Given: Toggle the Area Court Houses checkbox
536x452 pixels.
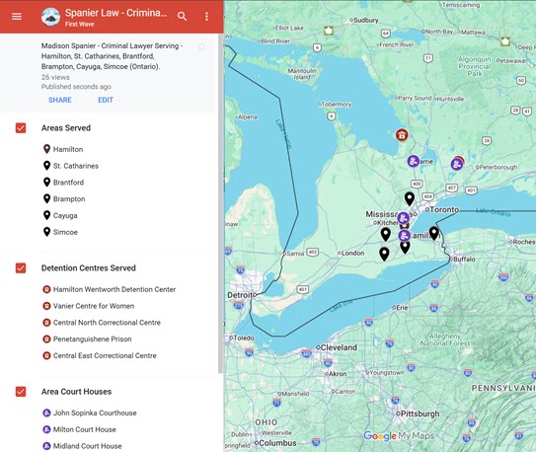Looking at the screenshot, I should pyautogui.click(x=21, y=392).
